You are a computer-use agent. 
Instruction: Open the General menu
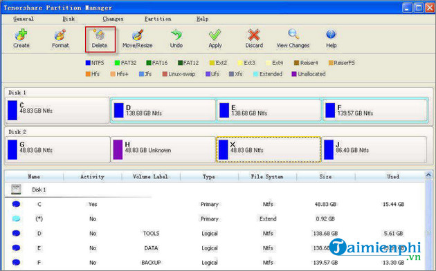click(x=24, y=19)
